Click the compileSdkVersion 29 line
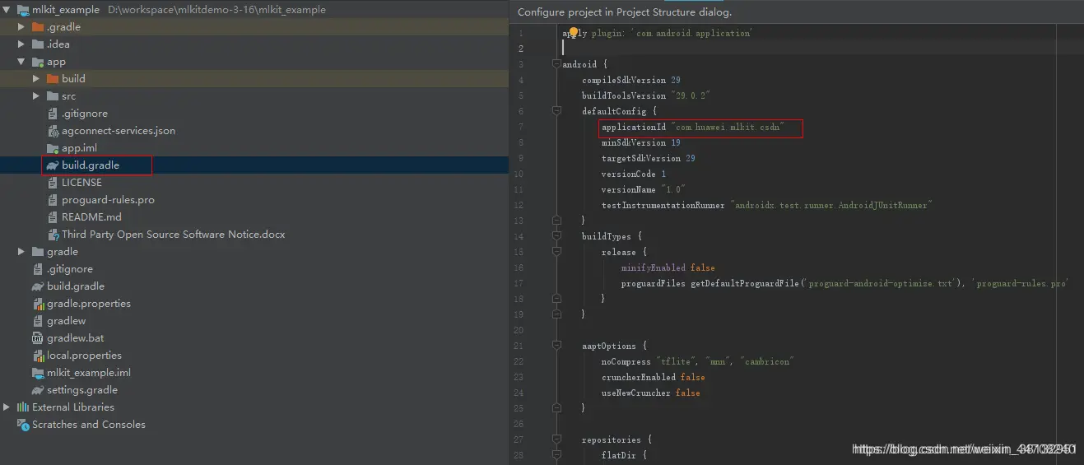The width and height of the screenshot is (1084, 465). tap(631, 81)
